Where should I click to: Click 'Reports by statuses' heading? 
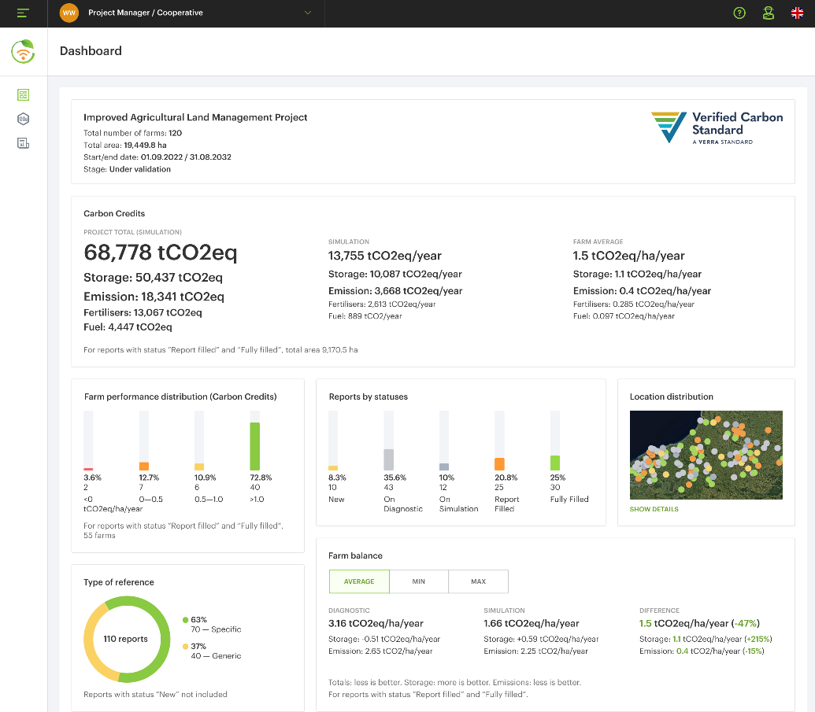tap(369, 397)
